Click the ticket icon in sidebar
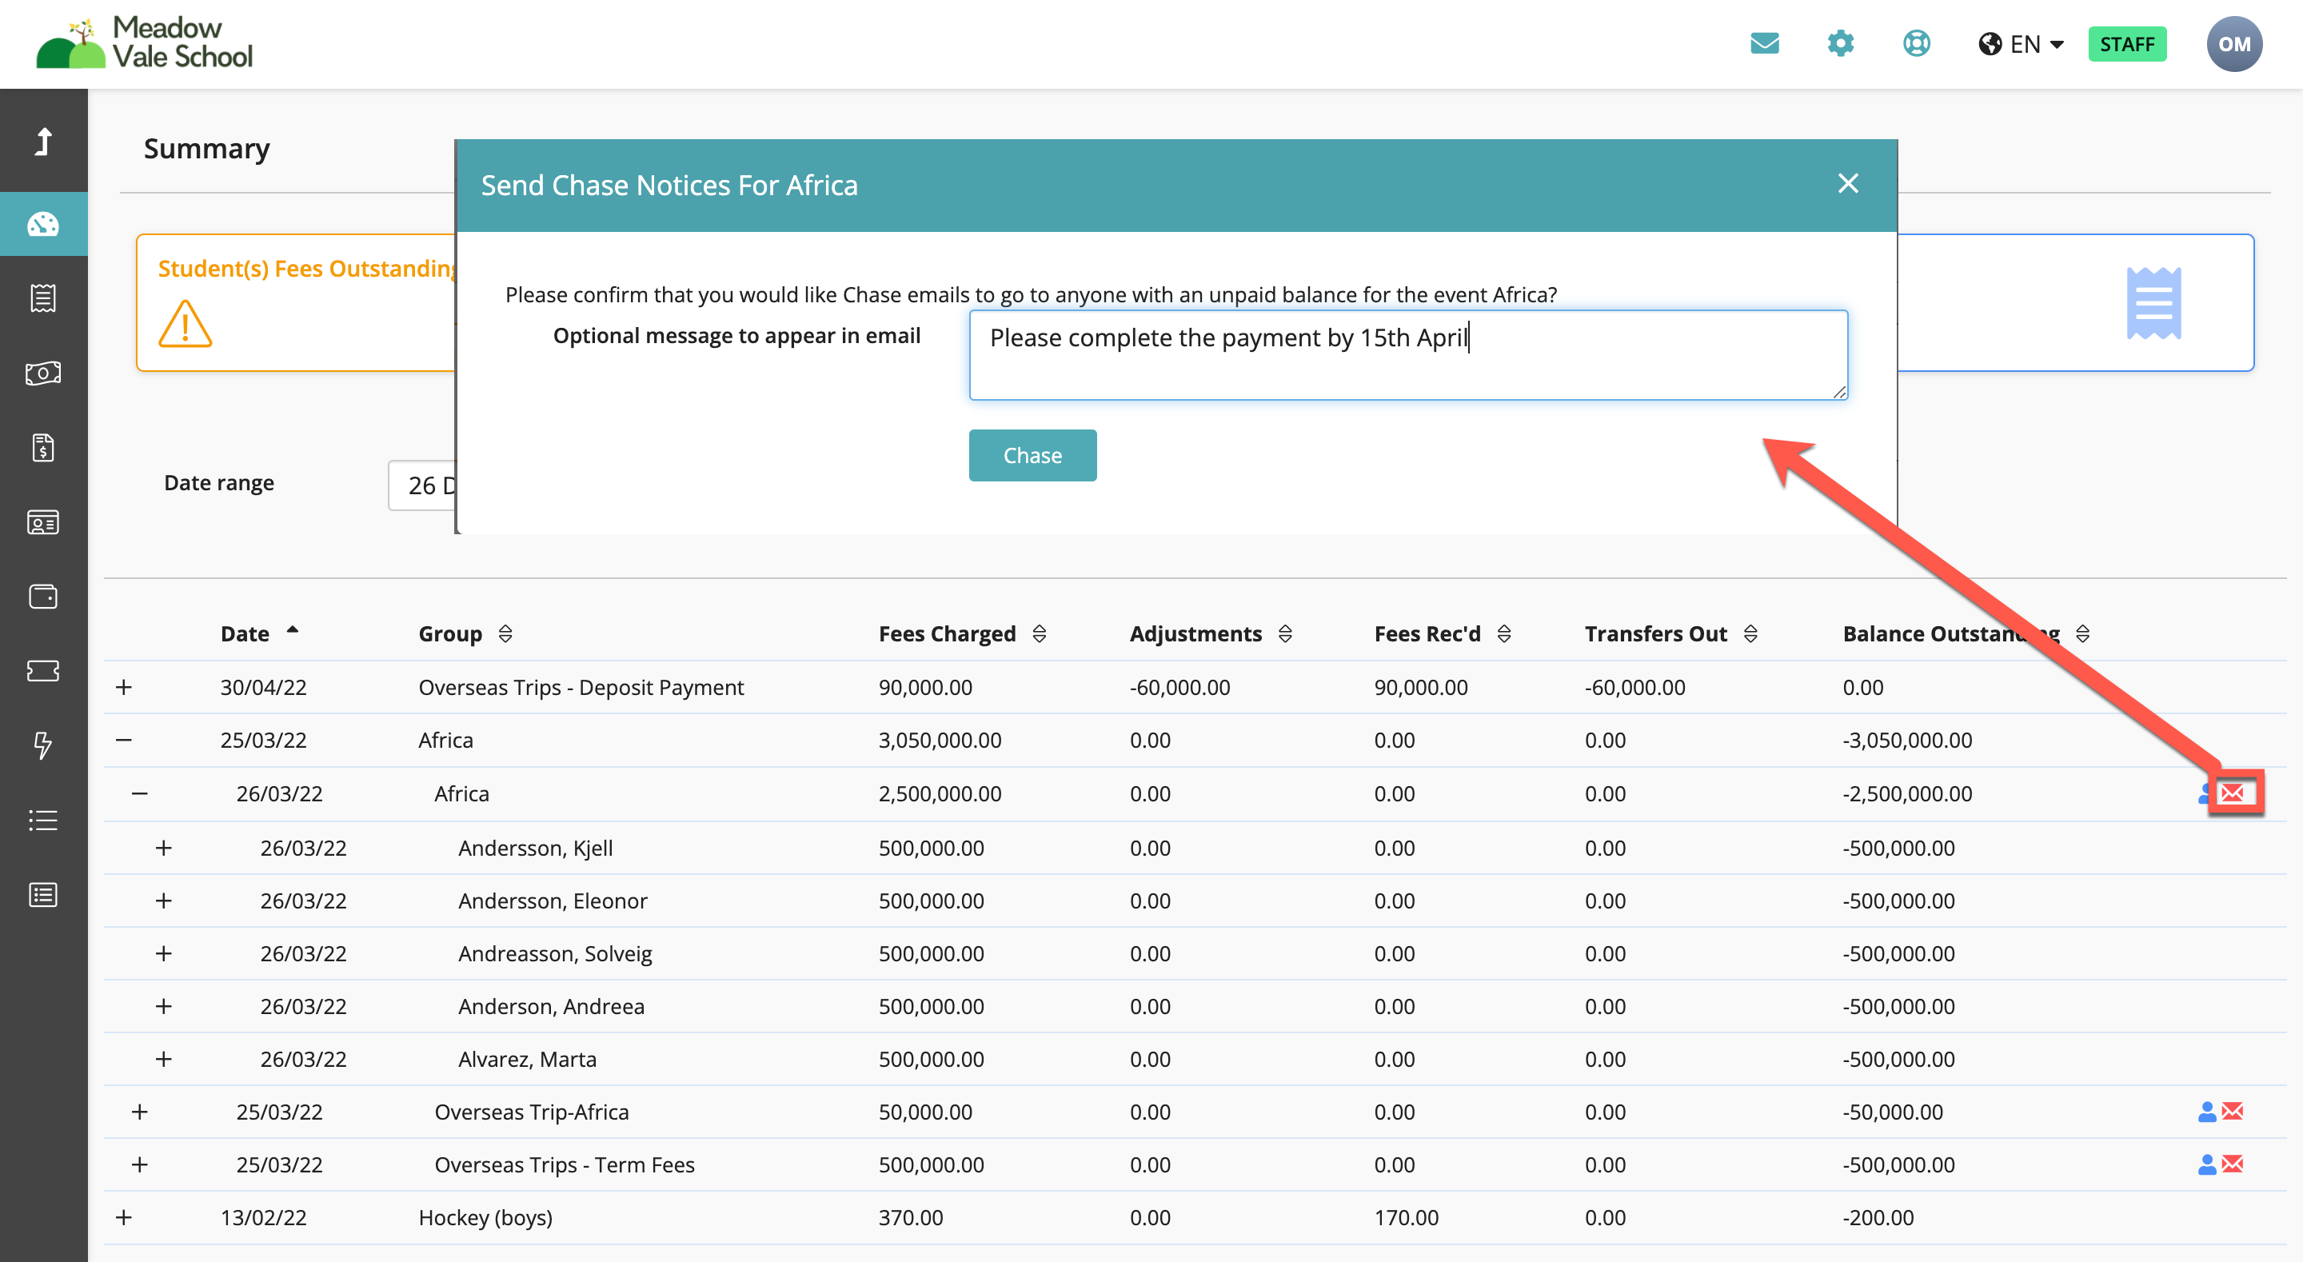Image resolution: width=2303 pixels, height=1262 pixels. tap(43, 671)
